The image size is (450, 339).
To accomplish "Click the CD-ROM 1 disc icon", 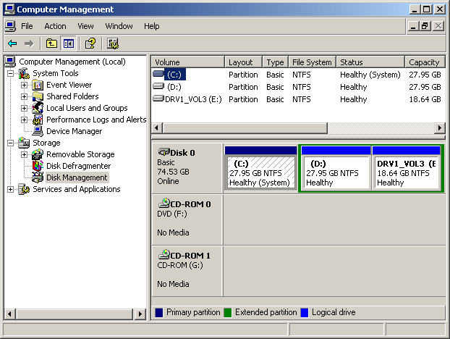I will pos(164,254).
